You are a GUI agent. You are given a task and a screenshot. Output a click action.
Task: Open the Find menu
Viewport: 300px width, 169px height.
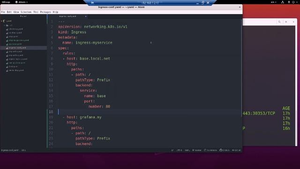point(36,12)
